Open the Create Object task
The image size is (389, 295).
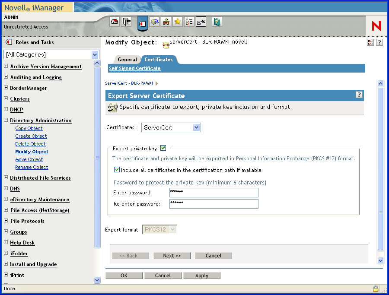[x=31, y=136]
